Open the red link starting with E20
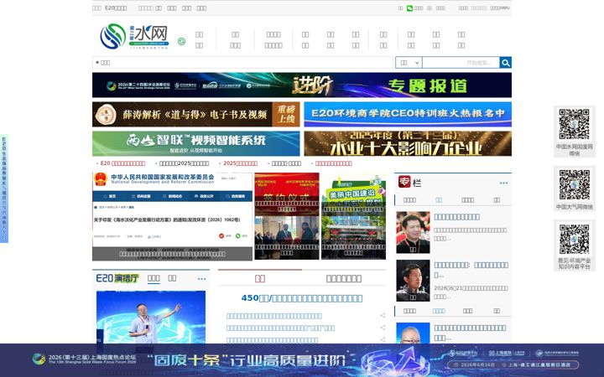This screenshot has height=377, width=604. [122, 163]
